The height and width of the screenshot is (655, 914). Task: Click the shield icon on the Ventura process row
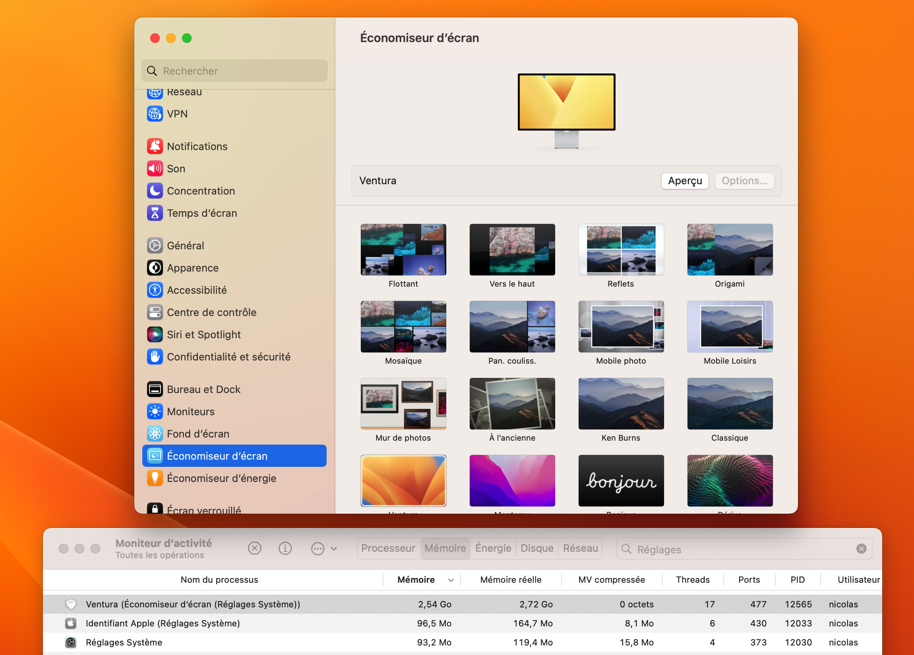(71, 604)
